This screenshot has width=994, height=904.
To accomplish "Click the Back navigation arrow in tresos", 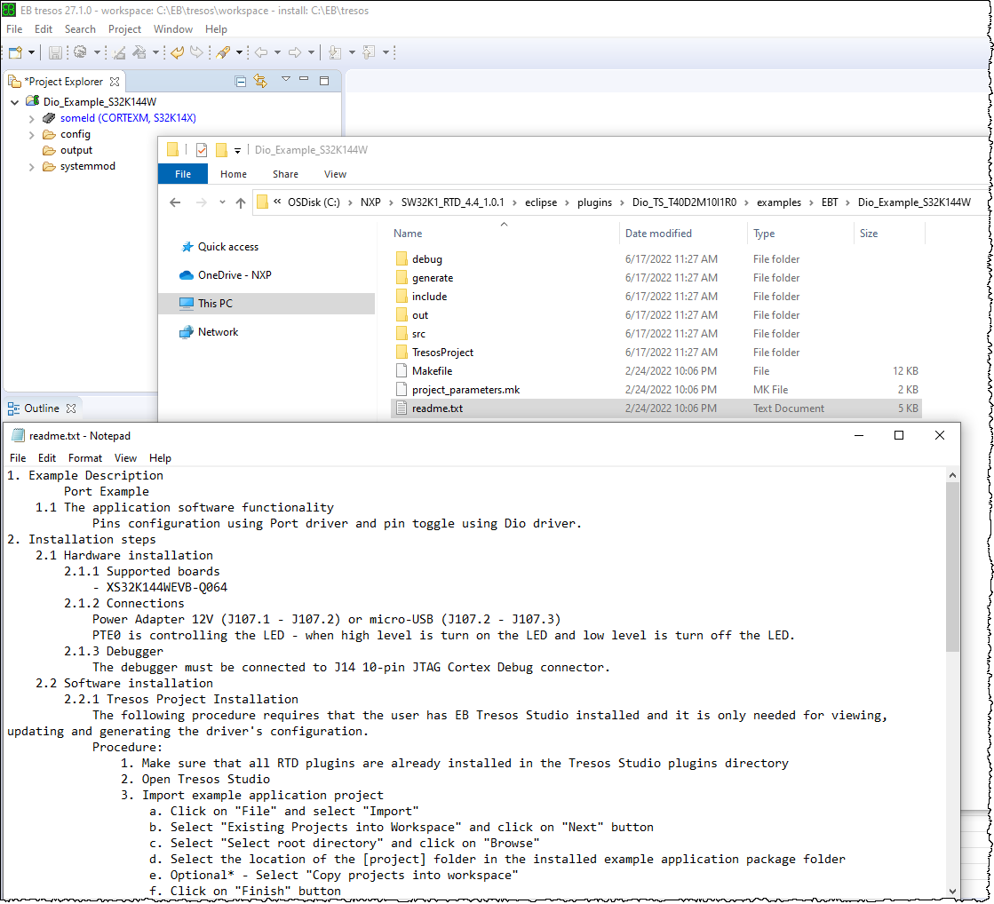I will pyautogui.click(x=261, y=52).
